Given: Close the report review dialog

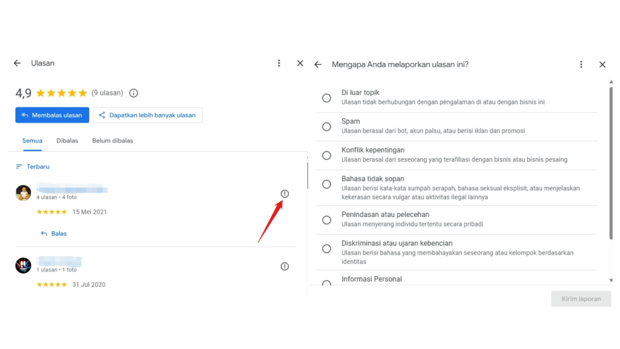Looking at the screenshot, I should (602, 64).
